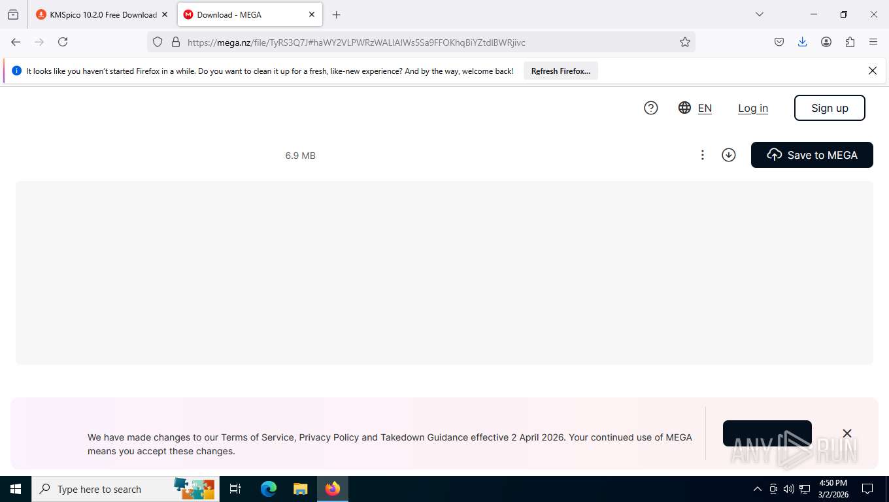Reload the current page
This screenshot has width=889, height=502.
tap(63, 42)
